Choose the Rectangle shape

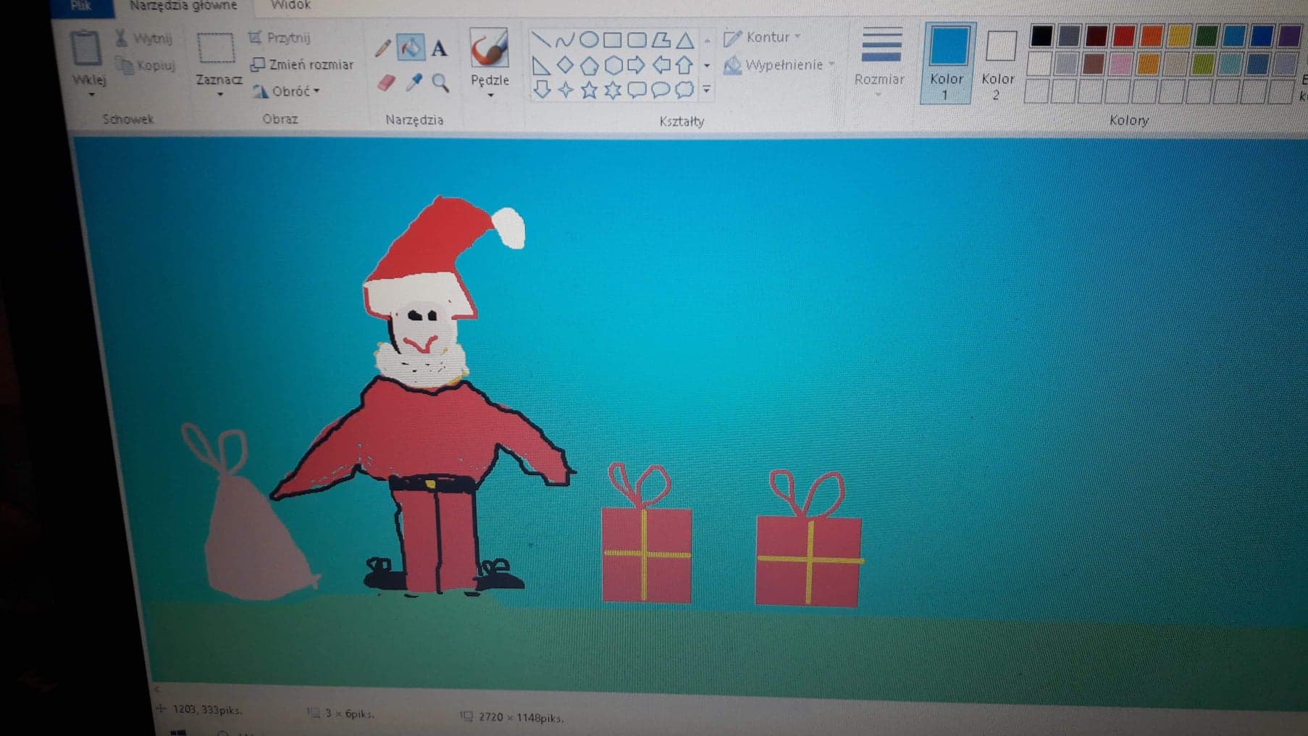pos(613,39)
